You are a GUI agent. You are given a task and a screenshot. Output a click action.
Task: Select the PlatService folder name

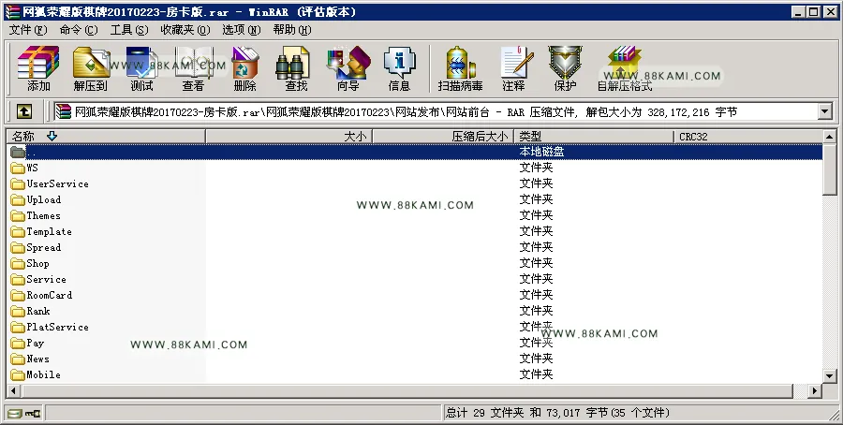click(57, 328)
